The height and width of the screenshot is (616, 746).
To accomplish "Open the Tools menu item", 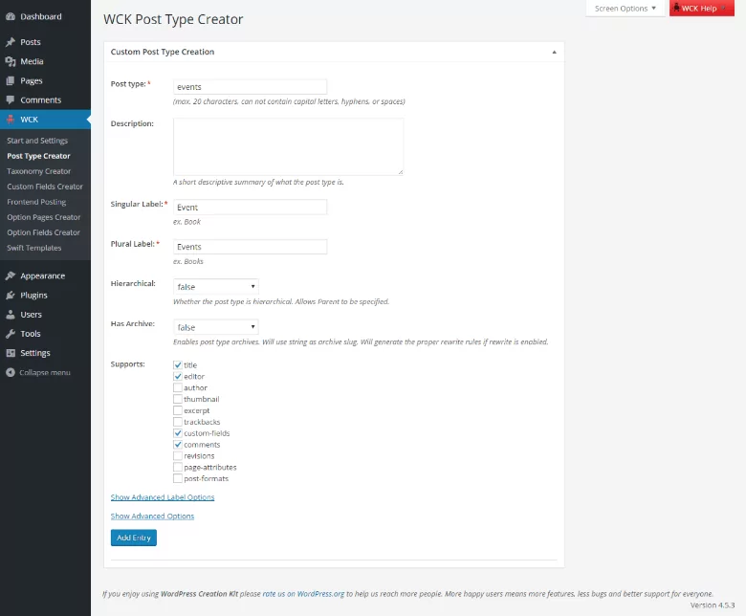I will pos(45,334).
